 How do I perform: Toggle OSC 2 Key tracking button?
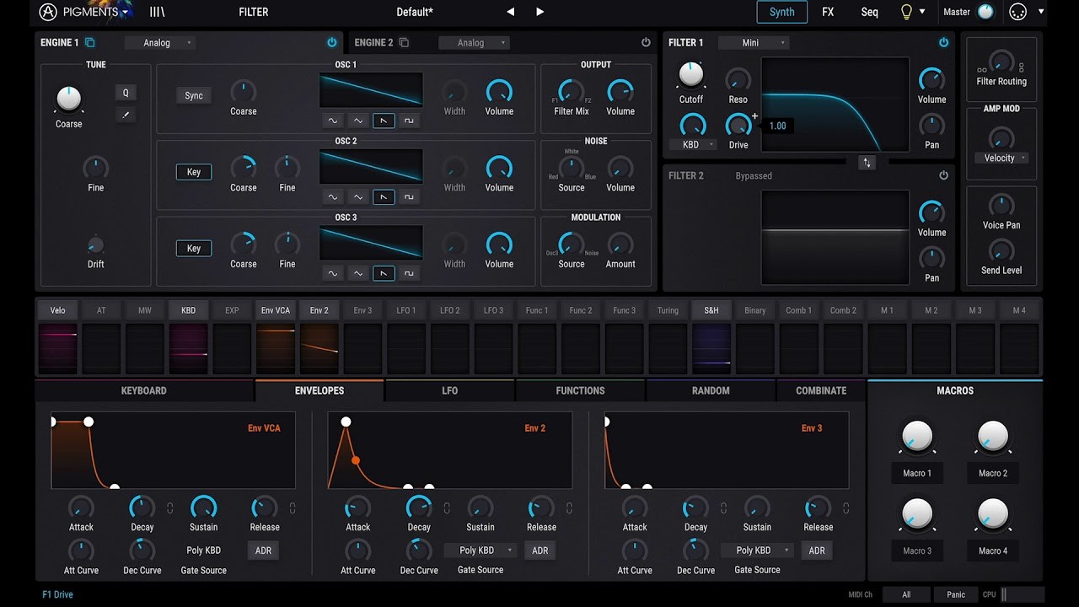pos(194,172)
